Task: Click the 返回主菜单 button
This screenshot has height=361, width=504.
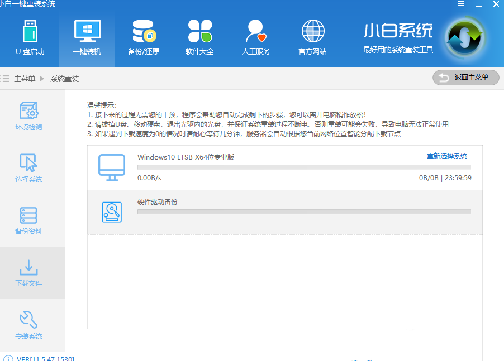Action: tap(466, 78)
